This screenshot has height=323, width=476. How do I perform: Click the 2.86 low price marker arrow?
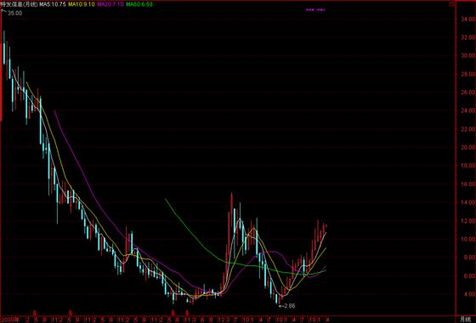coord(280,306)
